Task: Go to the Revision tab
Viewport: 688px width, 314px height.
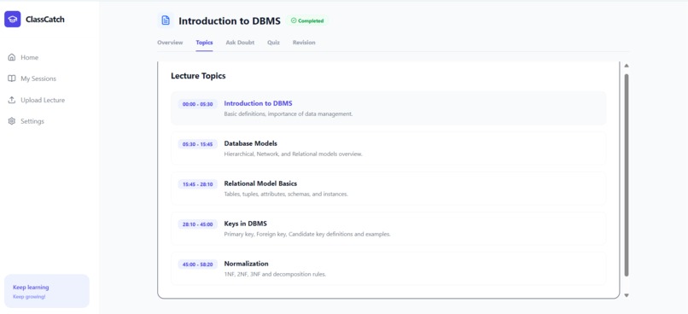Action: [304, 43]
